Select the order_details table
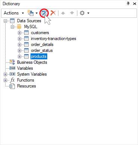 click(x=42, y=45)
